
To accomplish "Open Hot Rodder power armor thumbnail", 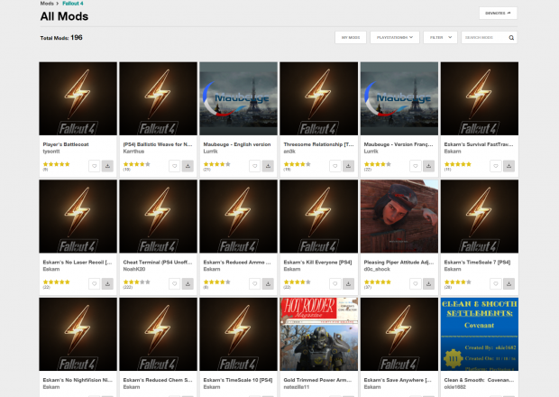I will 319,334.
